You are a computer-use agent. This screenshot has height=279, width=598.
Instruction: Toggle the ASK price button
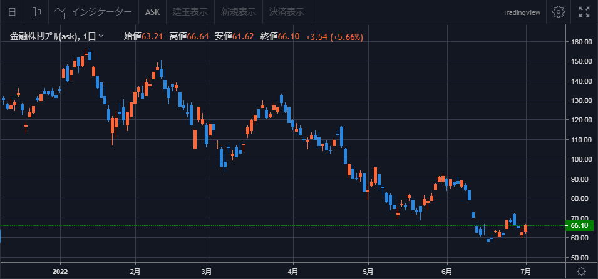tap(153, 12)
